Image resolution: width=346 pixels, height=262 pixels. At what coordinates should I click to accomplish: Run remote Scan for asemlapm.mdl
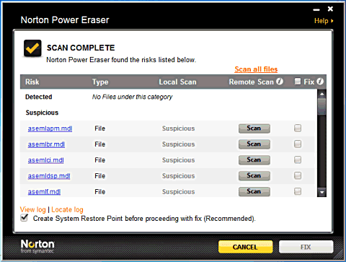point(254,128)
